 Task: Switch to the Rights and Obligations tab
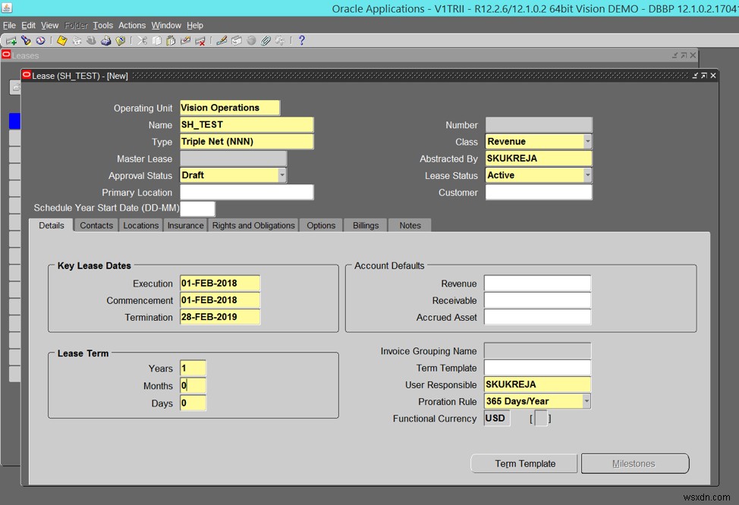click(x=254, y=224)
